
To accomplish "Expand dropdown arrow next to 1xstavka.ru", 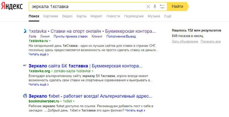I will (50, 41).
